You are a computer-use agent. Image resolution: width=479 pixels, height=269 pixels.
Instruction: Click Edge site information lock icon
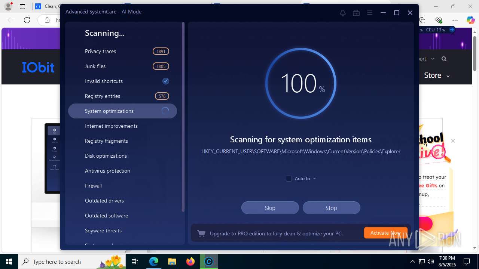[47, 20]
